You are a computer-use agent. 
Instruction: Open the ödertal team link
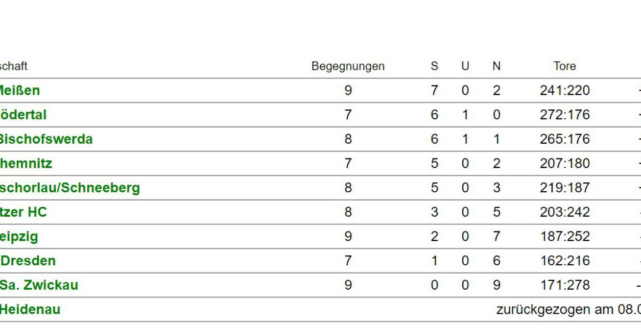(x=23, y=115)
